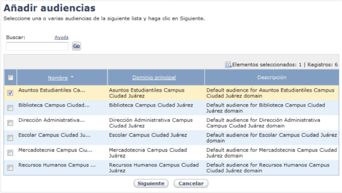Click the sort arrow next to Nombre
The height and width of the screenshot is (193, 342).
[72, 77]
